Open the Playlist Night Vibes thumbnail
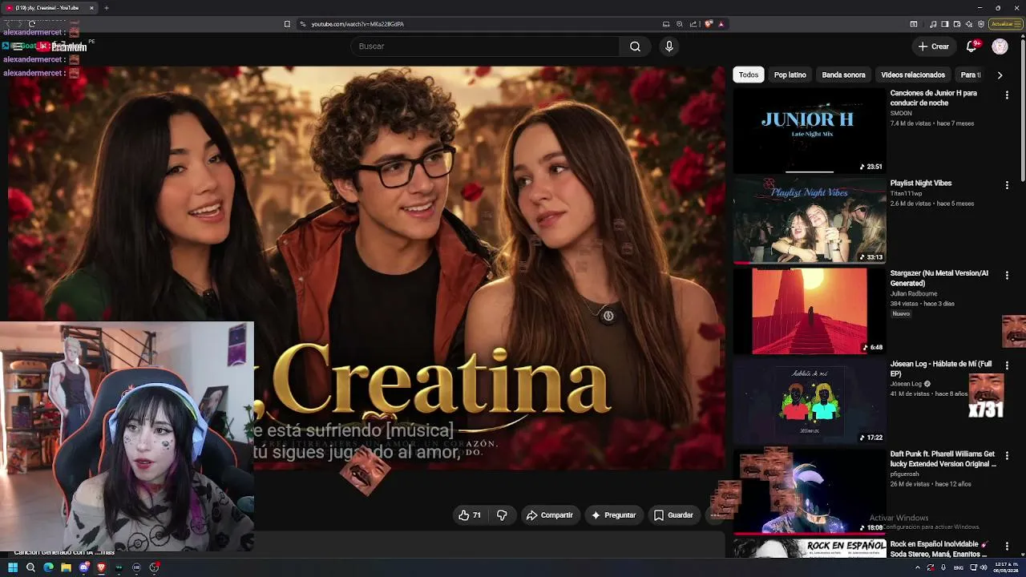 [810, 220]
